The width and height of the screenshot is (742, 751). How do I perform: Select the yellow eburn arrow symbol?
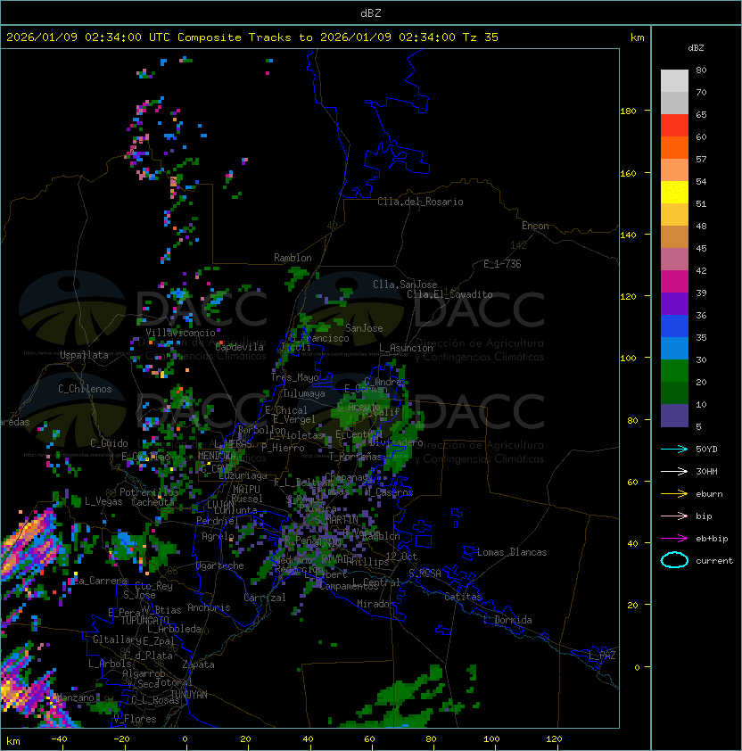click(x=674, y=494)
